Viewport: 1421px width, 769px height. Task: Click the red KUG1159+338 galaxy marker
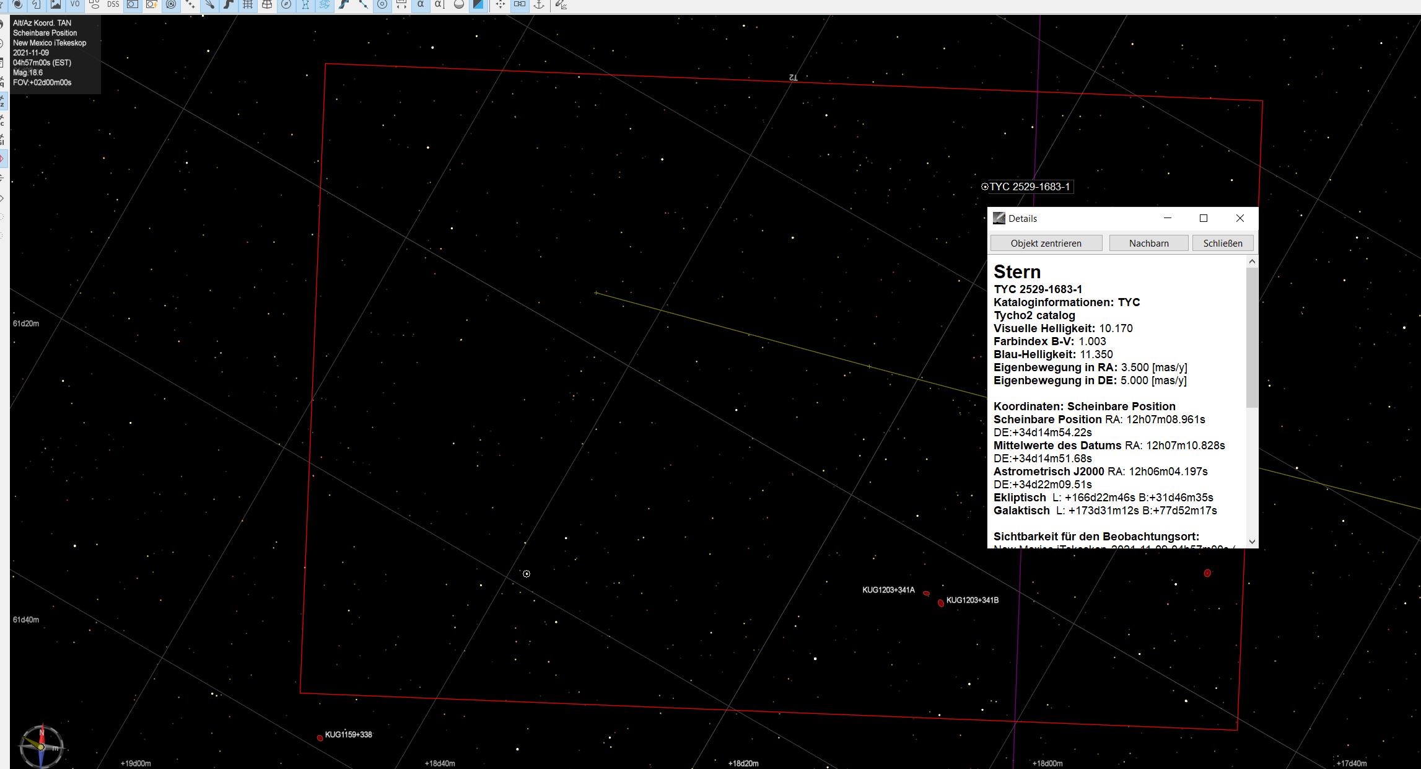click(320, 738)
